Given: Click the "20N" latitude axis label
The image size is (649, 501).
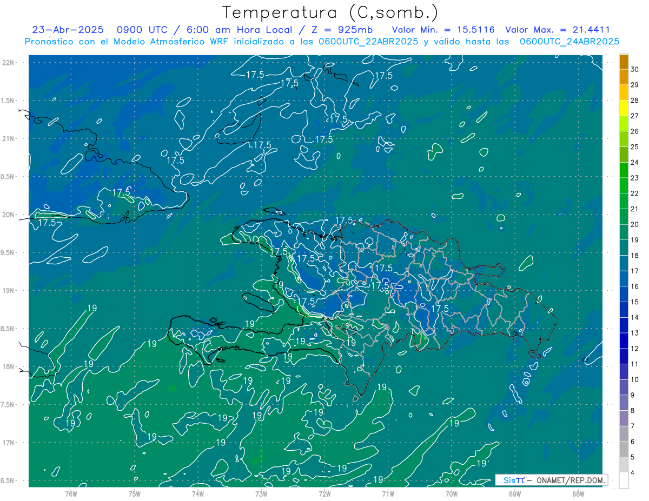Looking at the screenshot, I should click(8, 215).
